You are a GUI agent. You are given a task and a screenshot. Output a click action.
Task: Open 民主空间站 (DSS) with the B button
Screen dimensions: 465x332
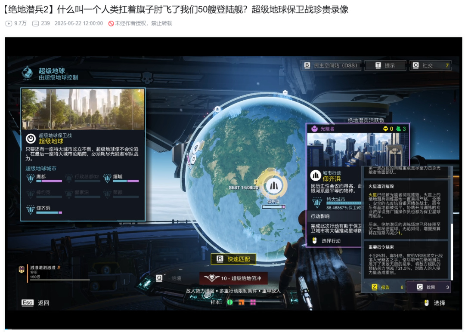(x=331, y=65)
